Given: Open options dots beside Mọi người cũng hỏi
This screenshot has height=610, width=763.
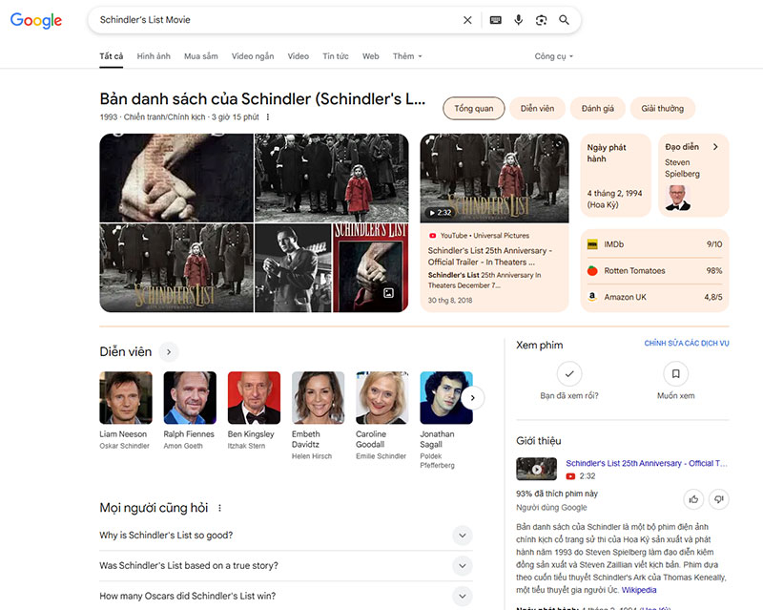Looking at the screenshot, I should click(x=220, y=508).
